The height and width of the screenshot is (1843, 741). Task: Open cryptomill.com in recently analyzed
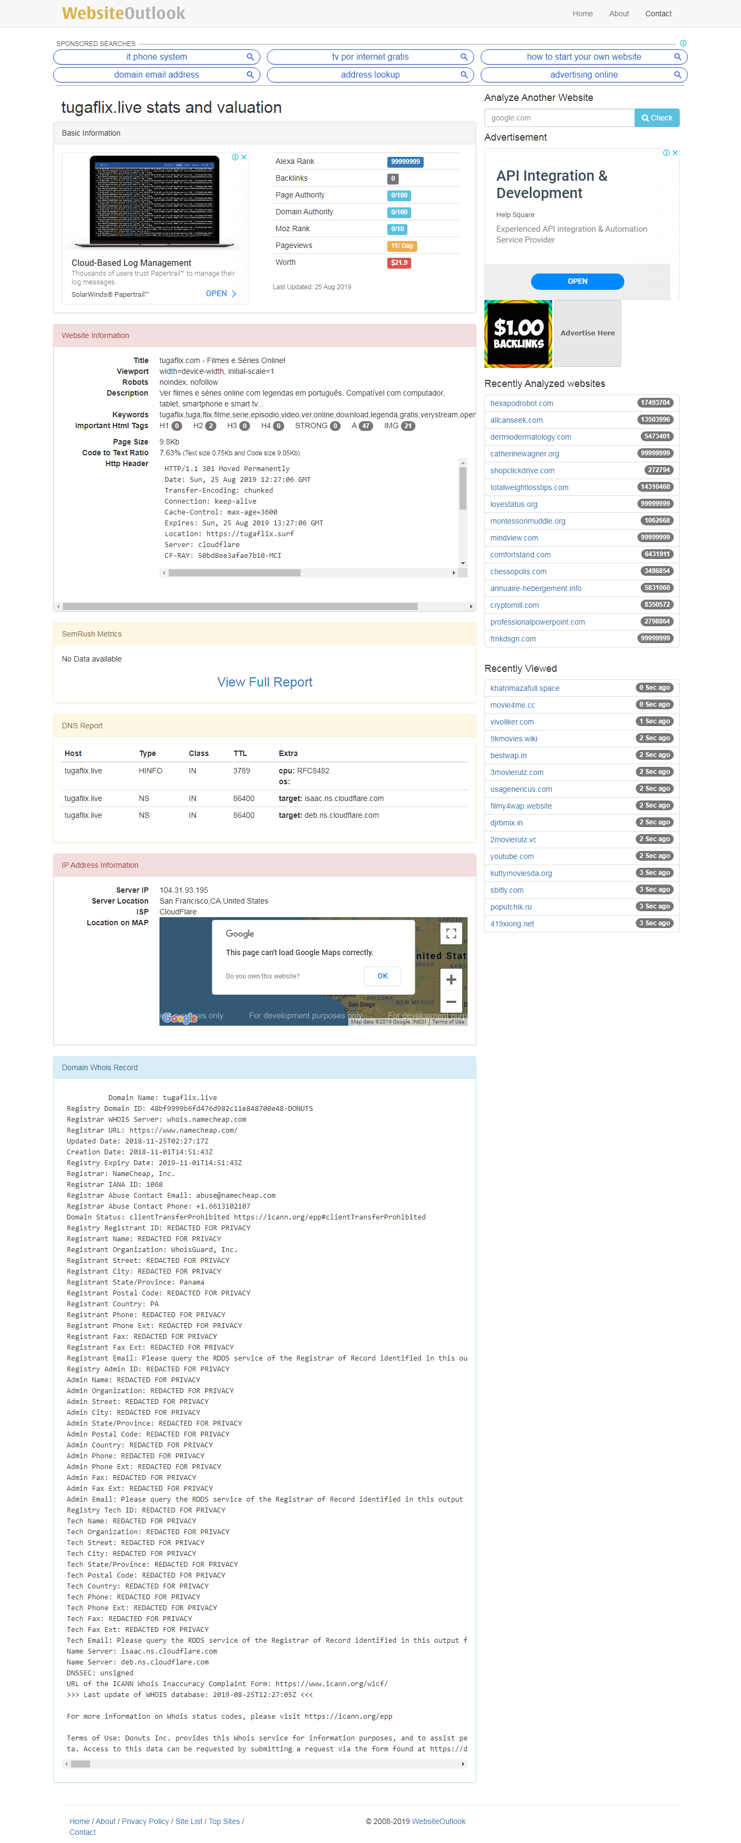(514, 605)
